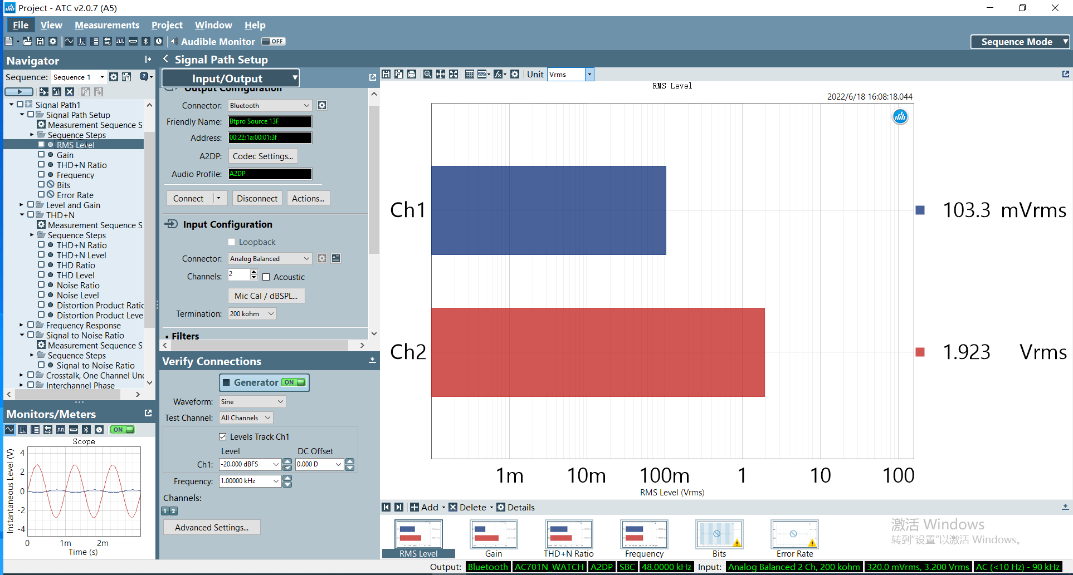Open Advanced Settings for the generator
Viewport: 1073px width, 575px height.
click(212, 527)
